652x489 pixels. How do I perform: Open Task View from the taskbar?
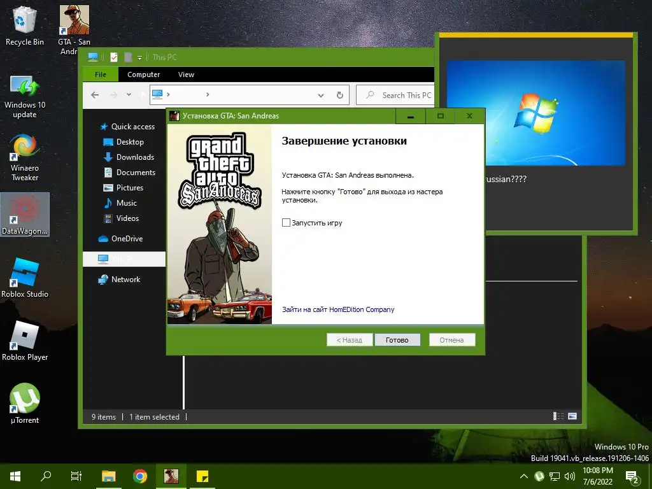(x=76, y=476)
